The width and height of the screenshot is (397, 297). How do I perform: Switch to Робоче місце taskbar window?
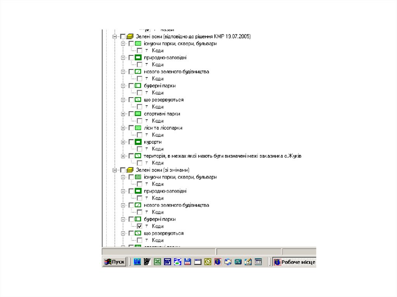[294, 262]
